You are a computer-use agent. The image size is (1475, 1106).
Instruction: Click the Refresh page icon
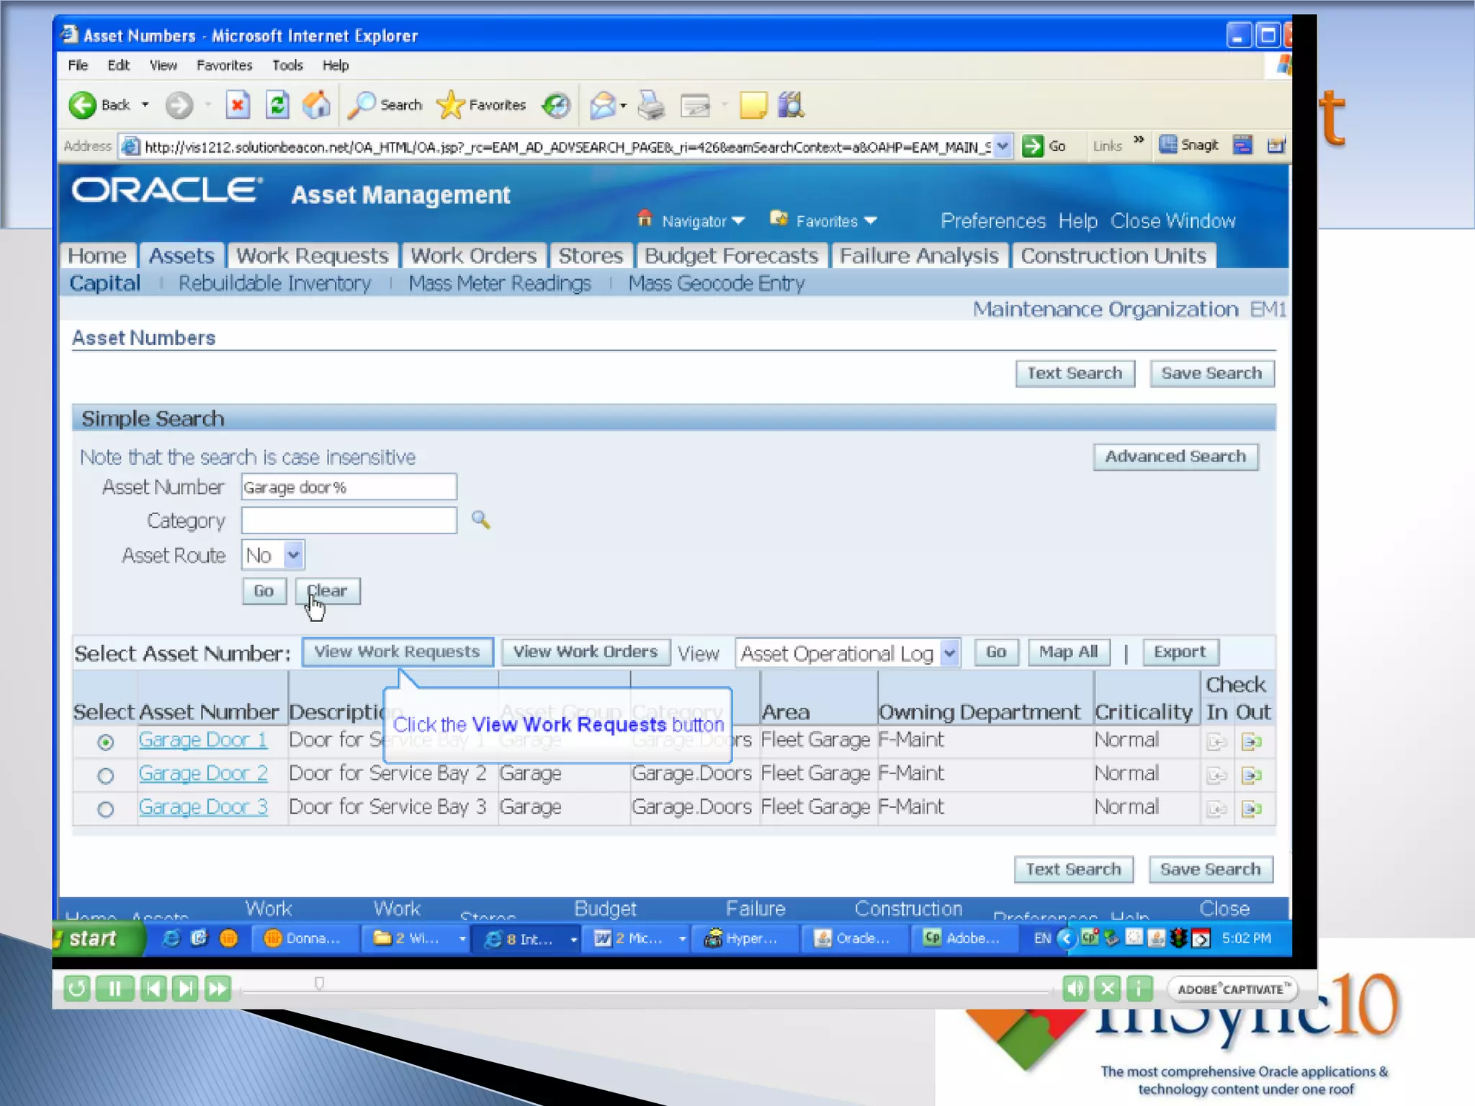(x=277, y=105)
